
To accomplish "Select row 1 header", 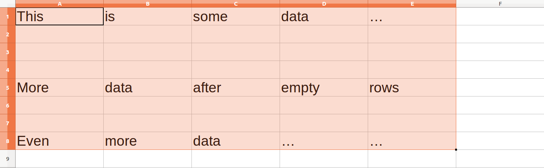I will (x=8, y=17).
